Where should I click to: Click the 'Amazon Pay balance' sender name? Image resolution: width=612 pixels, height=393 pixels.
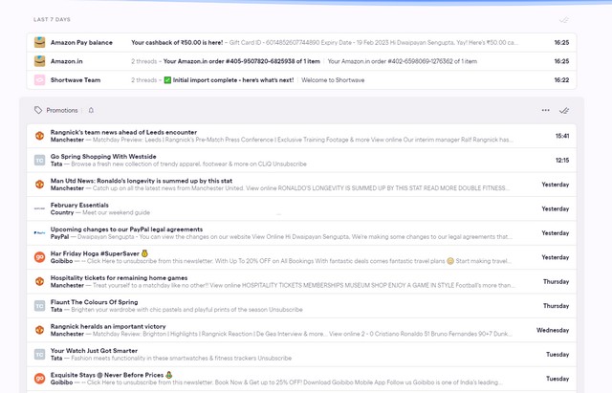pos(81,42)
